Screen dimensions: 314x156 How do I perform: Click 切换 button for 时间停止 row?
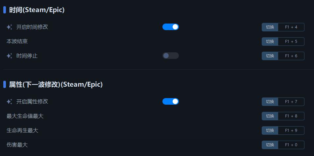270,56
